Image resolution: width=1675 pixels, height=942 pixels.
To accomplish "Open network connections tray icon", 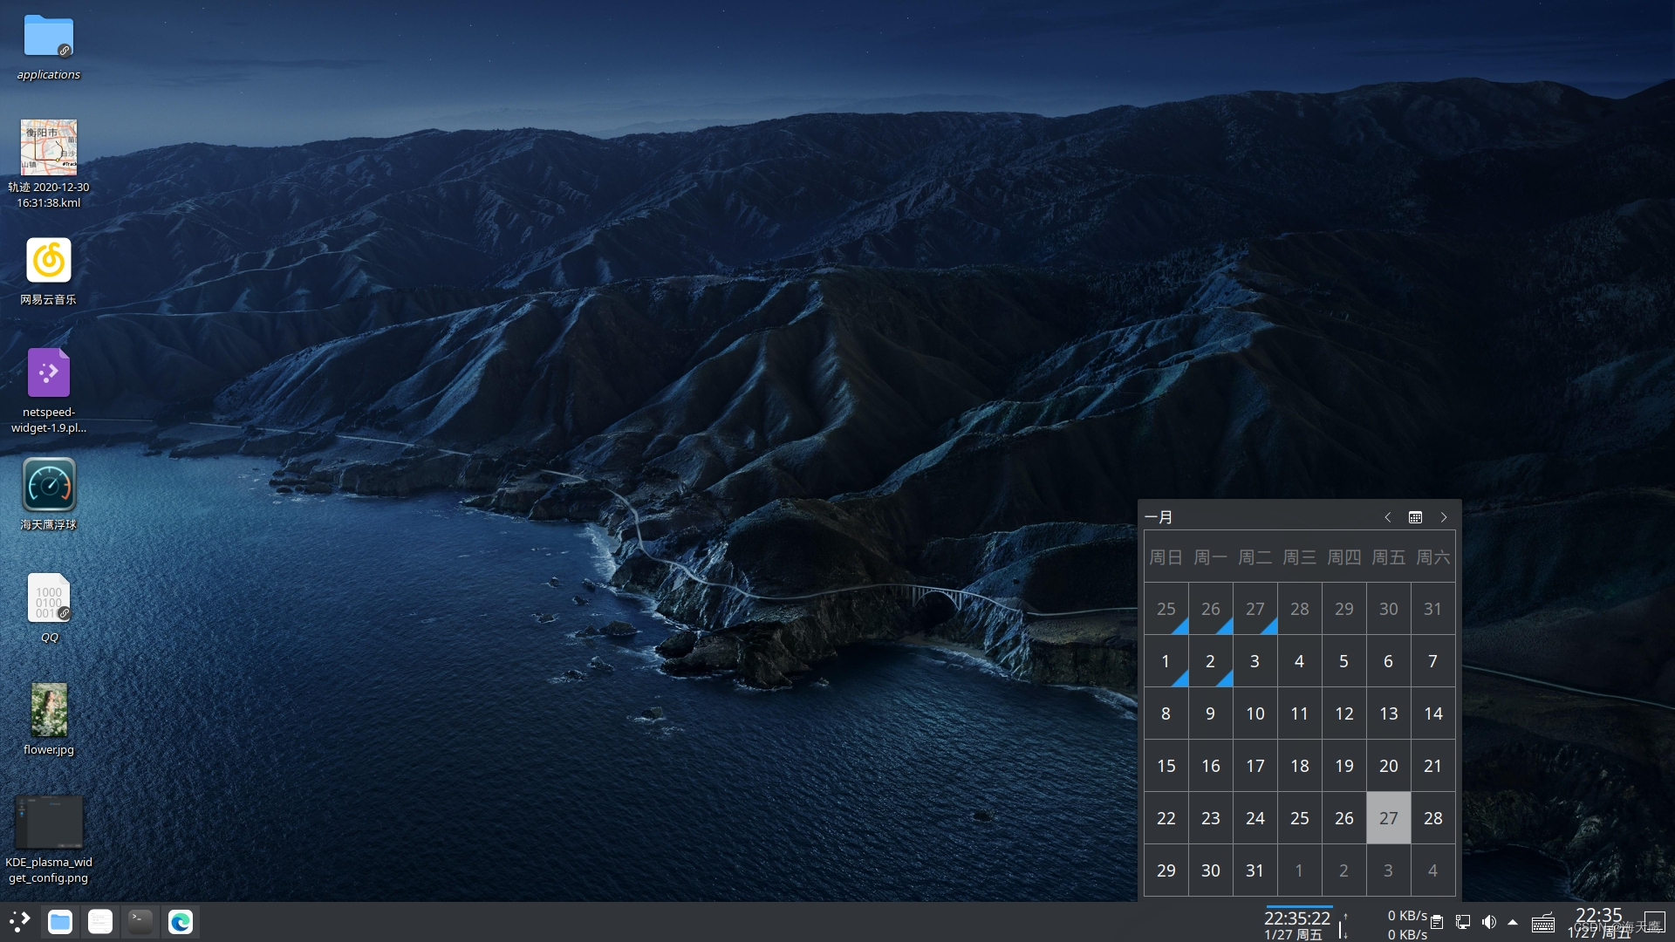I will click(1463, 922).
